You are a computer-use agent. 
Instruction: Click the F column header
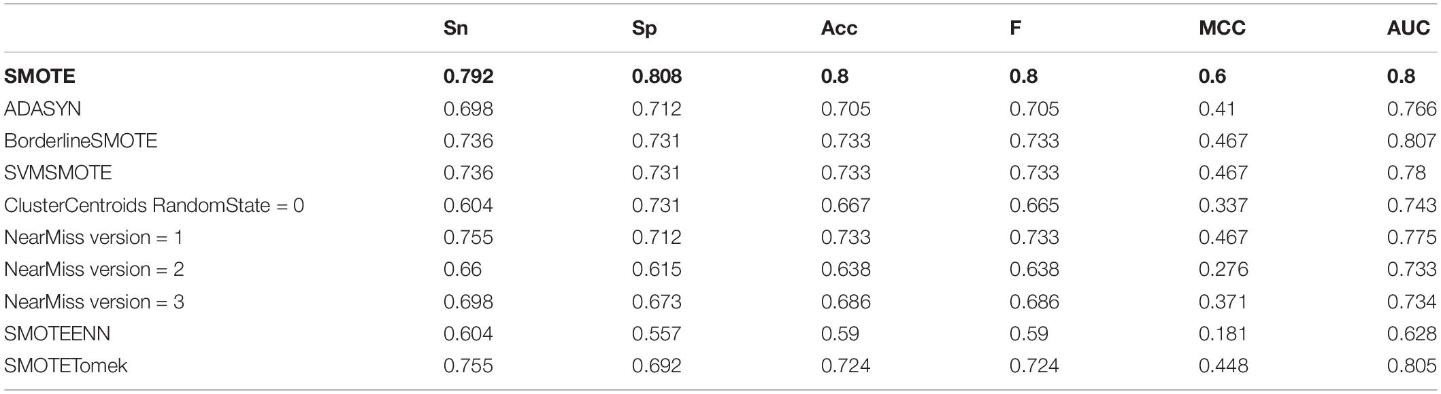coord(1015,29)
